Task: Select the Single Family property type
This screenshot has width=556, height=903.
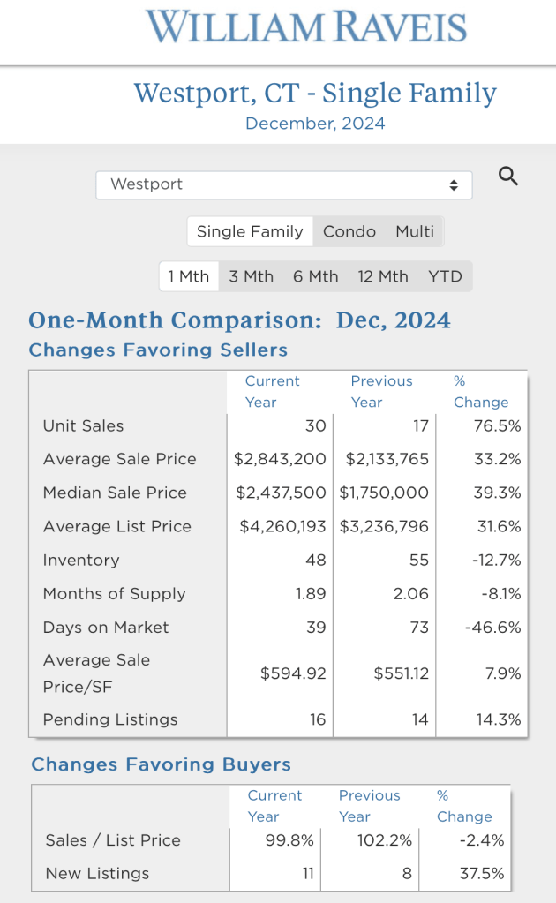Action: click(250, 231)
